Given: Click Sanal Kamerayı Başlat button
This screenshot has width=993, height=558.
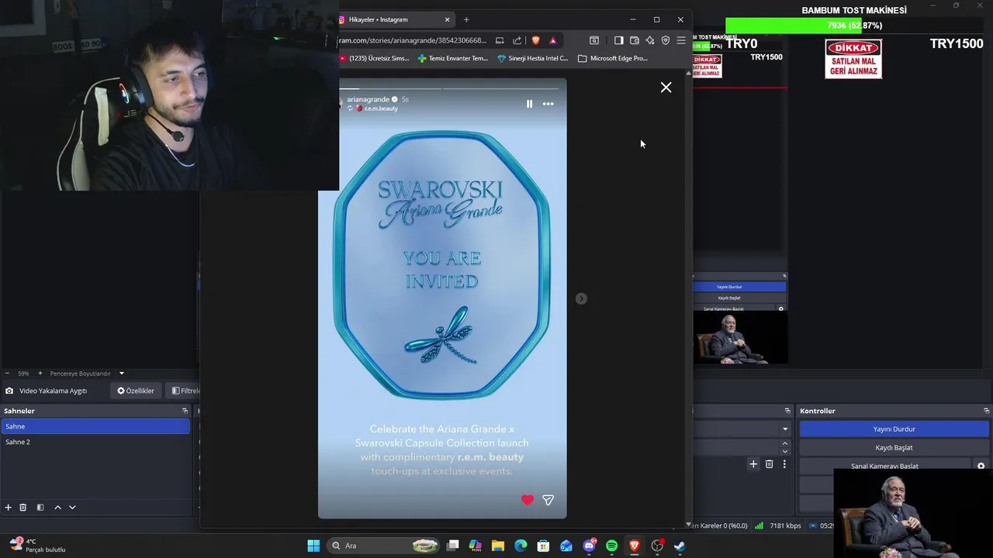Looking at the screenshot, I should pos(885,465).
